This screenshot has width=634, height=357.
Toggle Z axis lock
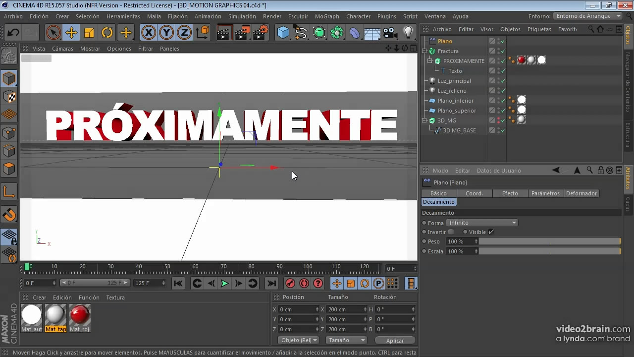(184, 33)
